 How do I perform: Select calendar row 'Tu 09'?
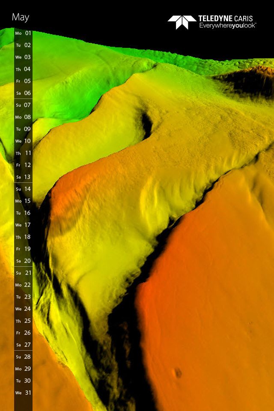[24, 129]
